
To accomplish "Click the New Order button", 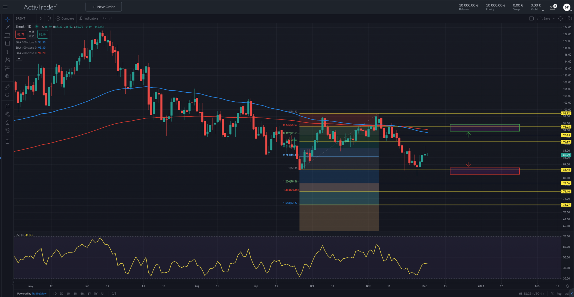I will point(103,7).
